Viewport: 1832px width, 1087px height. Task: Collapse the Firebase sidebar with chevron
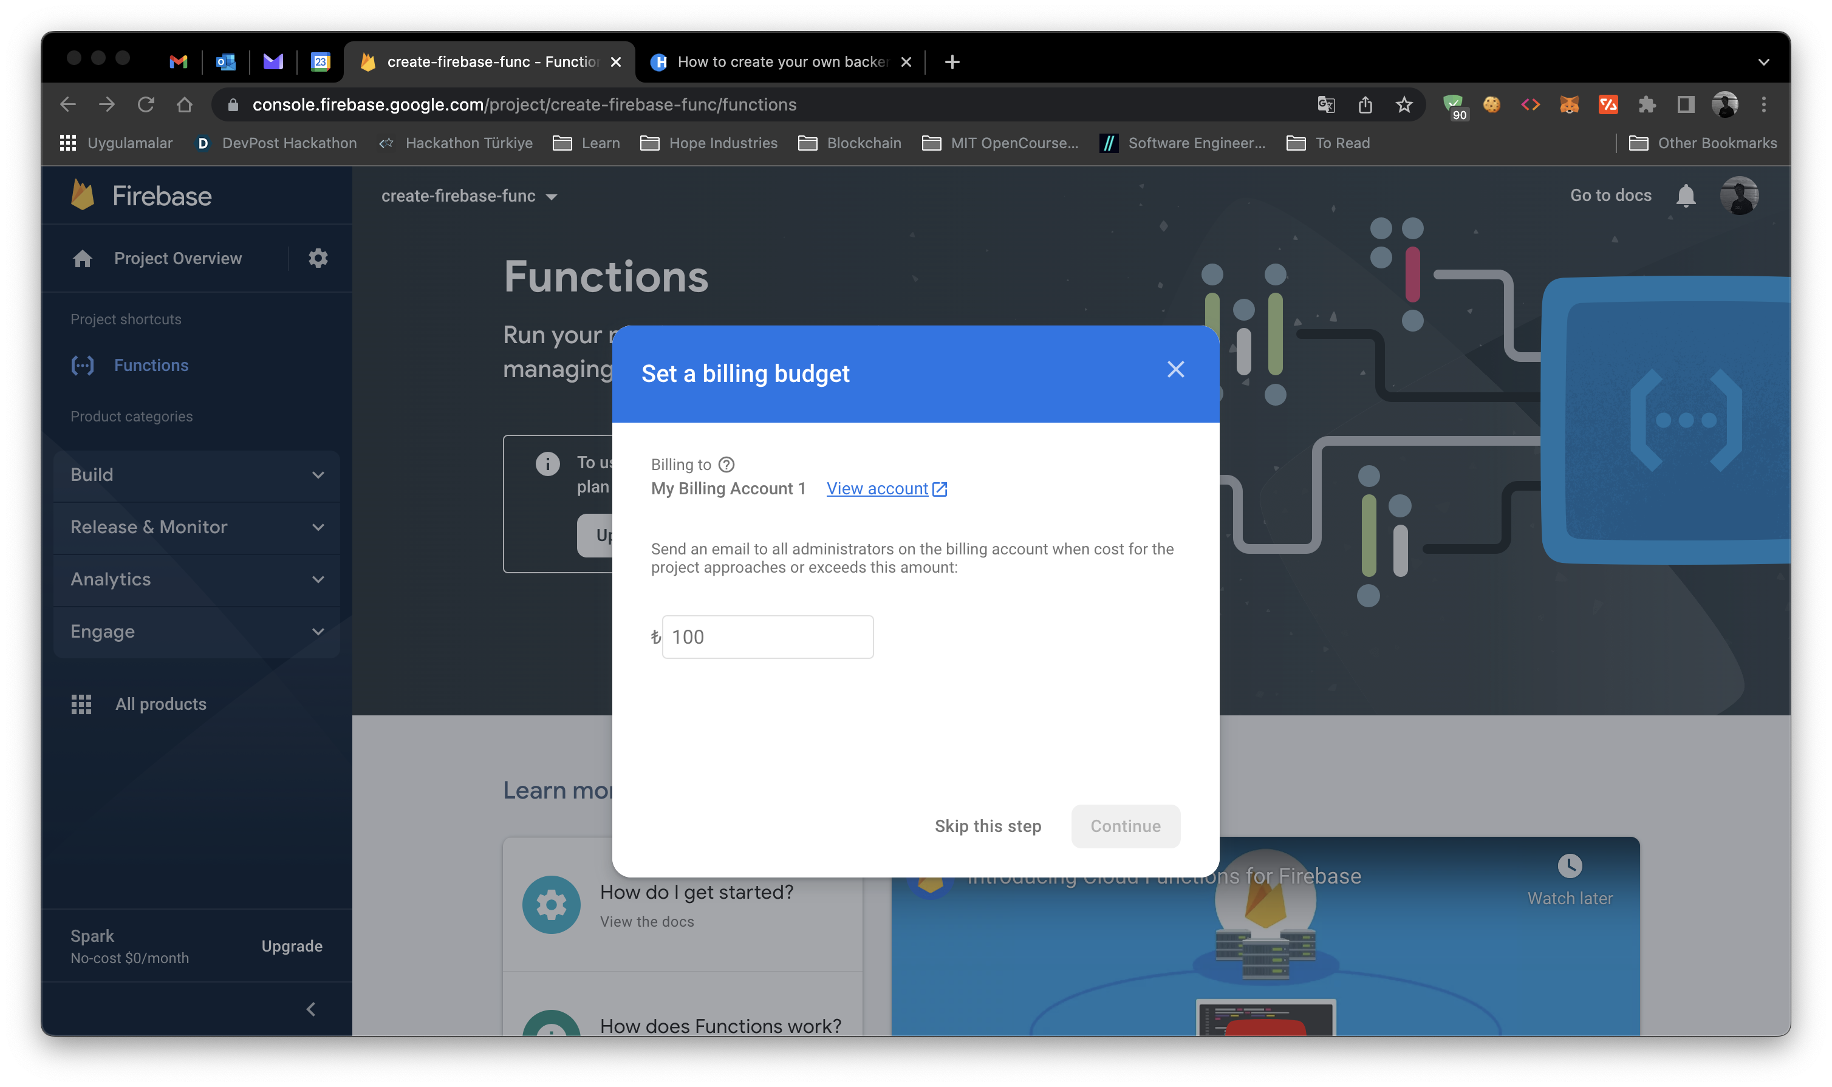tap(310, 1009)
